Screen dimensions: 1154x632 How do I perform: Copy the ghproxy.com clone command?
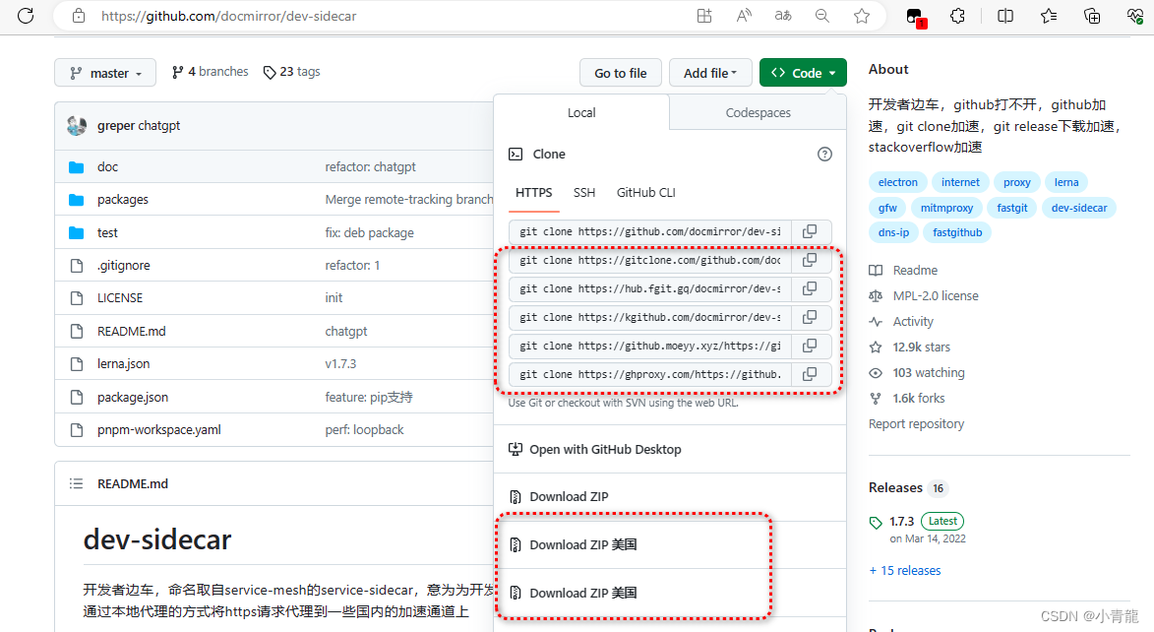point(810,374)
